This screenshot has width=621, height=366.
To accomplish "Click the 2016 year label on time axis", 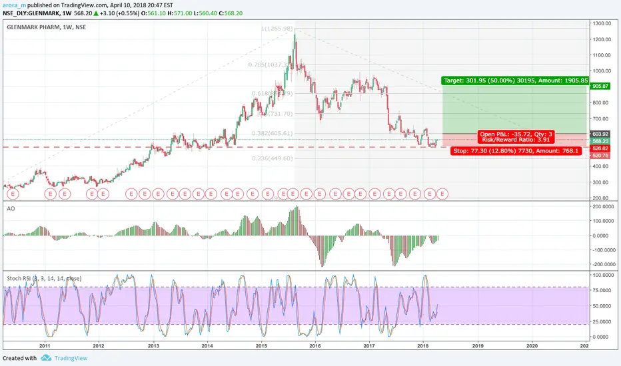I will (315, 346).
